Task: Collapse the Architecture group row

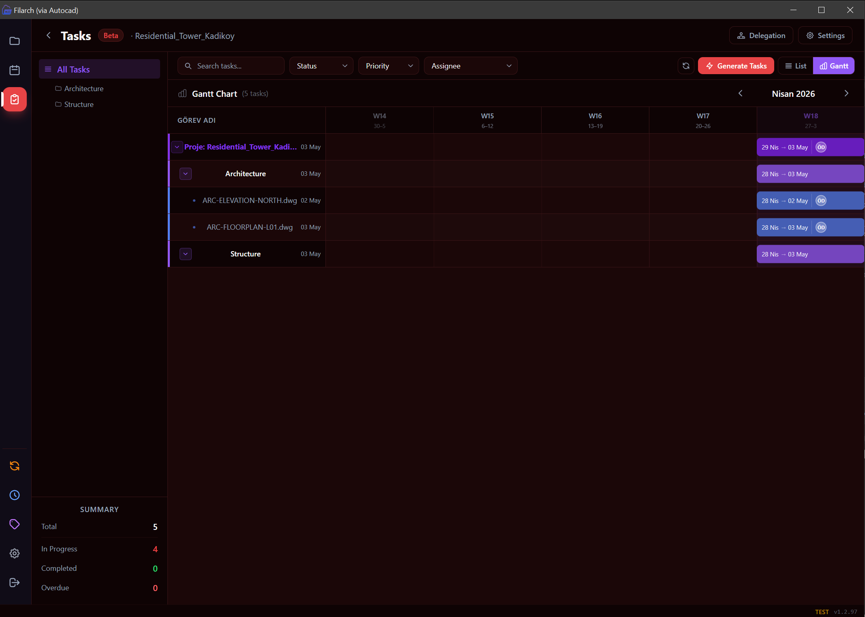Action: coord(186,174)
